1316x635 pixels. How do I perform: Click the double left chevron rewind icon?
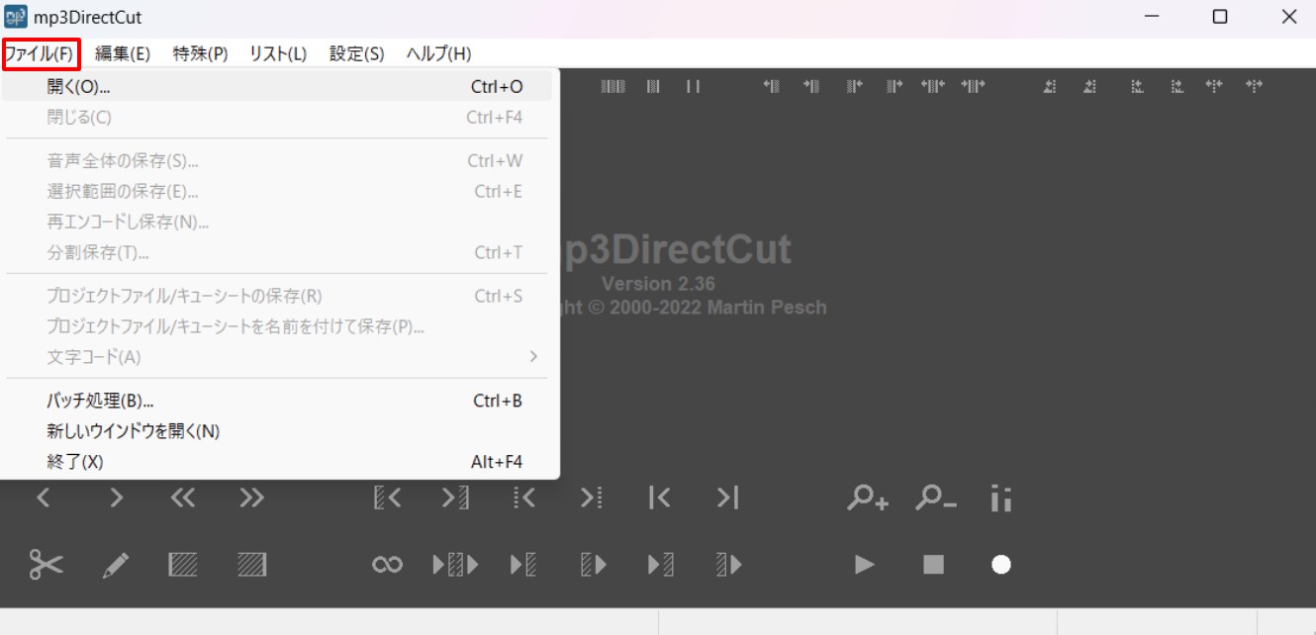[x=183, y=498]
